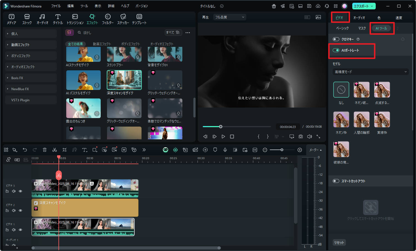Click the preview volume speaker icon

(310, 137)
